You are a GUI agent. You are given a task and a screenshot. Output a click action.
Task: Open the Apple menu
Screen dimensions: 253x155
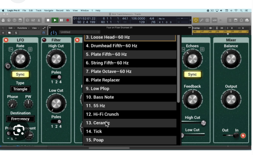point(3,10)
